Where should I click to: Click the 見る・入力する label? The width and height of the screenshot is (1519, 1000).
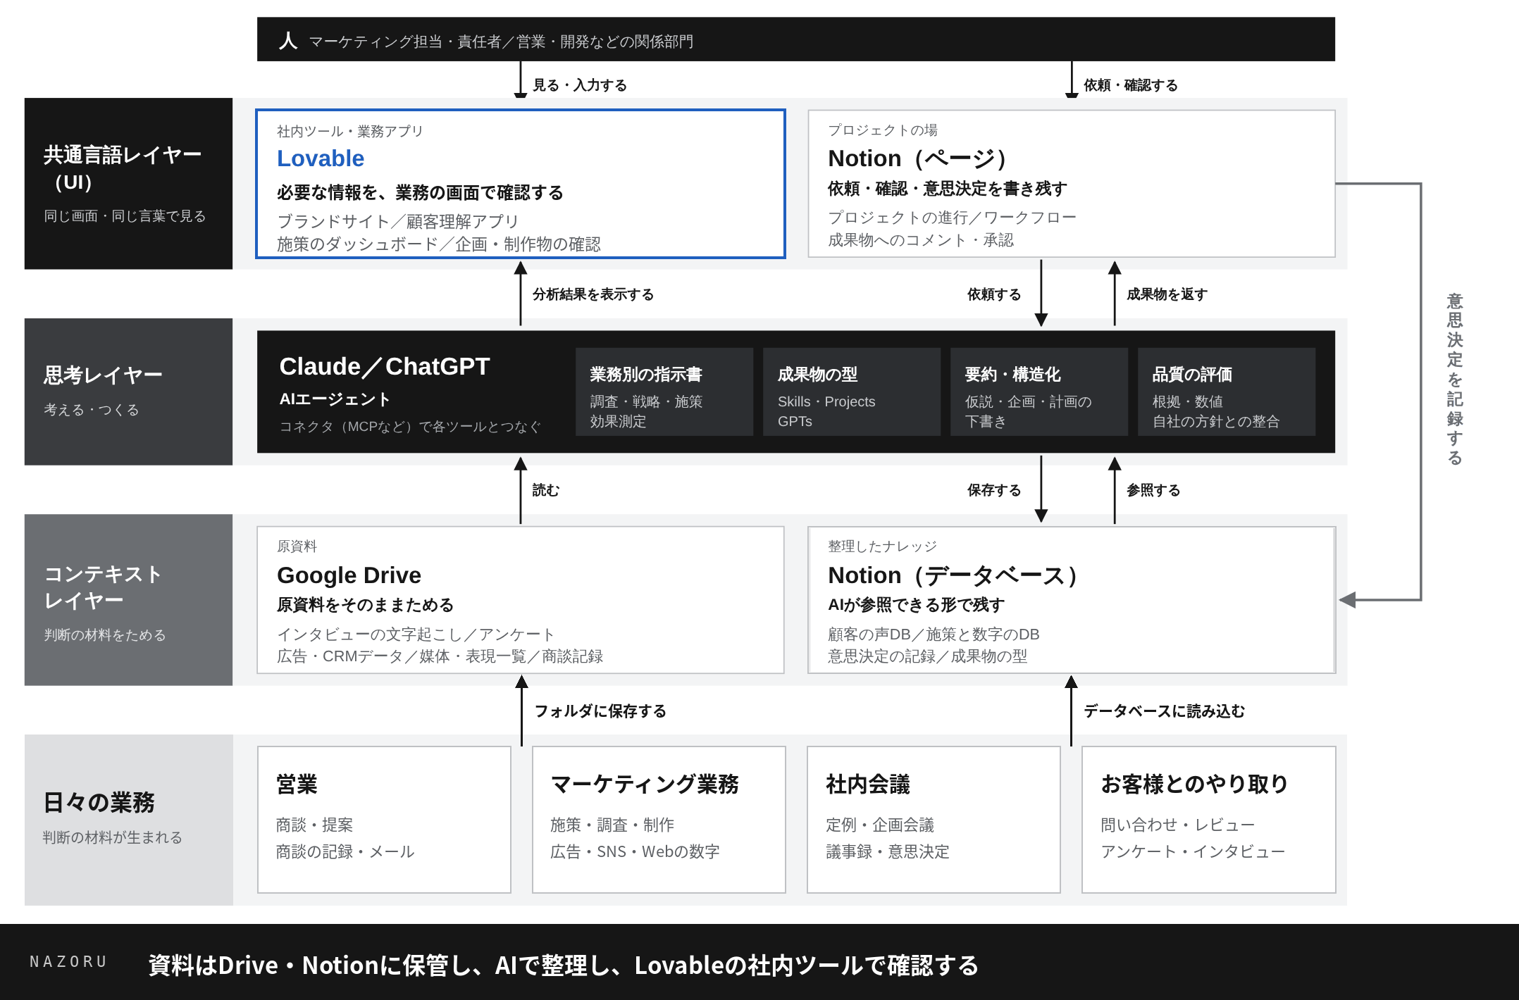point(580,85)
